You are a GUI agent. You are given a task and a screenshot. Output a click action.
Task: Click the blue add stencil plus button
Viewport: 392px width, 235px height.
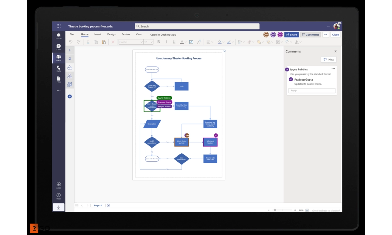pos(70,97)
